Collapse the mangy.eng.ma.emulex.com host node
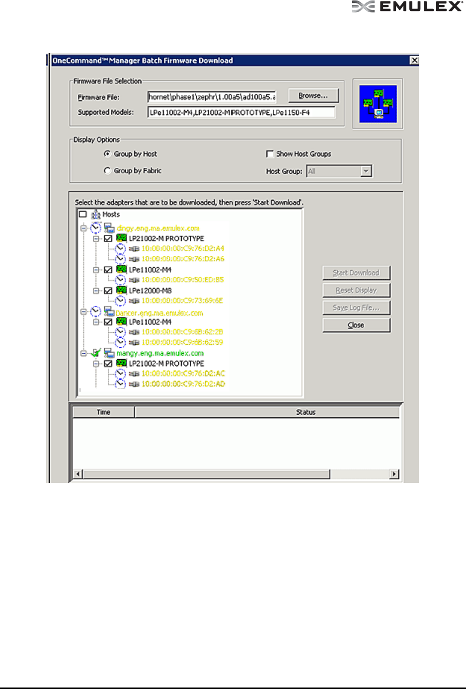Image resolution: width=466 pixels, height=689 pixels. point(83,353)
